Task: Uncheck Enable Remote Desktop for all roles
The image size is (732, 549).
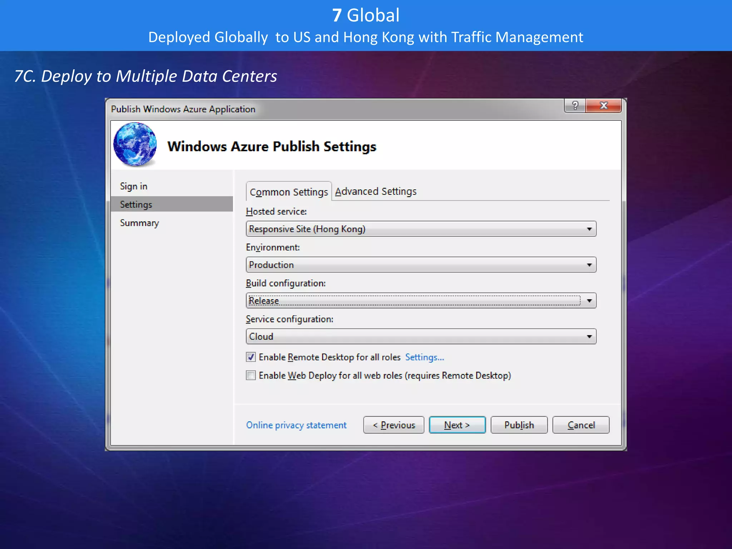Action: (251, 357)
